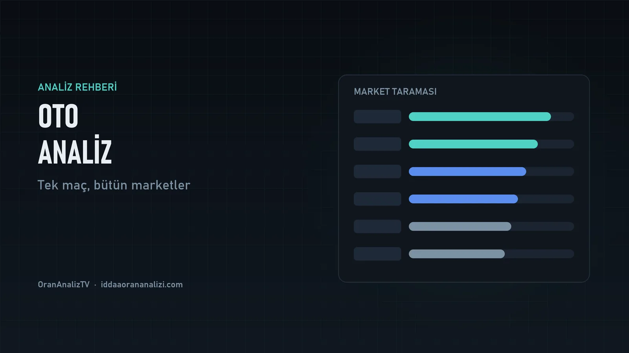Image resolution: width=629 pixels, height=353 pixels.
Task: Click the longest teal progress bar
Action: 480,116
